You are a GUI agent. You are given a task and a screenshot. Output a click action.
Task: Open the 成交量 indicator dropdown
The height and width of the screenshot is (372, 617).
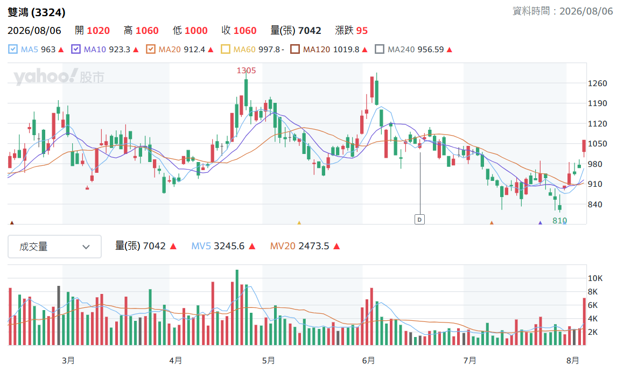(55, 247)
